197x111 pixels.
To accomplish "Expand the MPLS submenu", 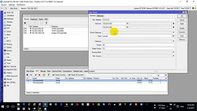I will pos(9,41).
